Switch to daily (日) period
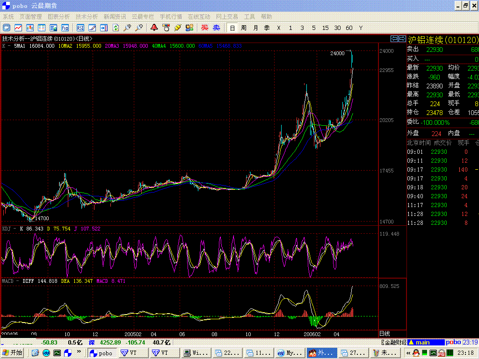Image resolution: width=479 pixels, height=359 pixels. coord(232,28)
